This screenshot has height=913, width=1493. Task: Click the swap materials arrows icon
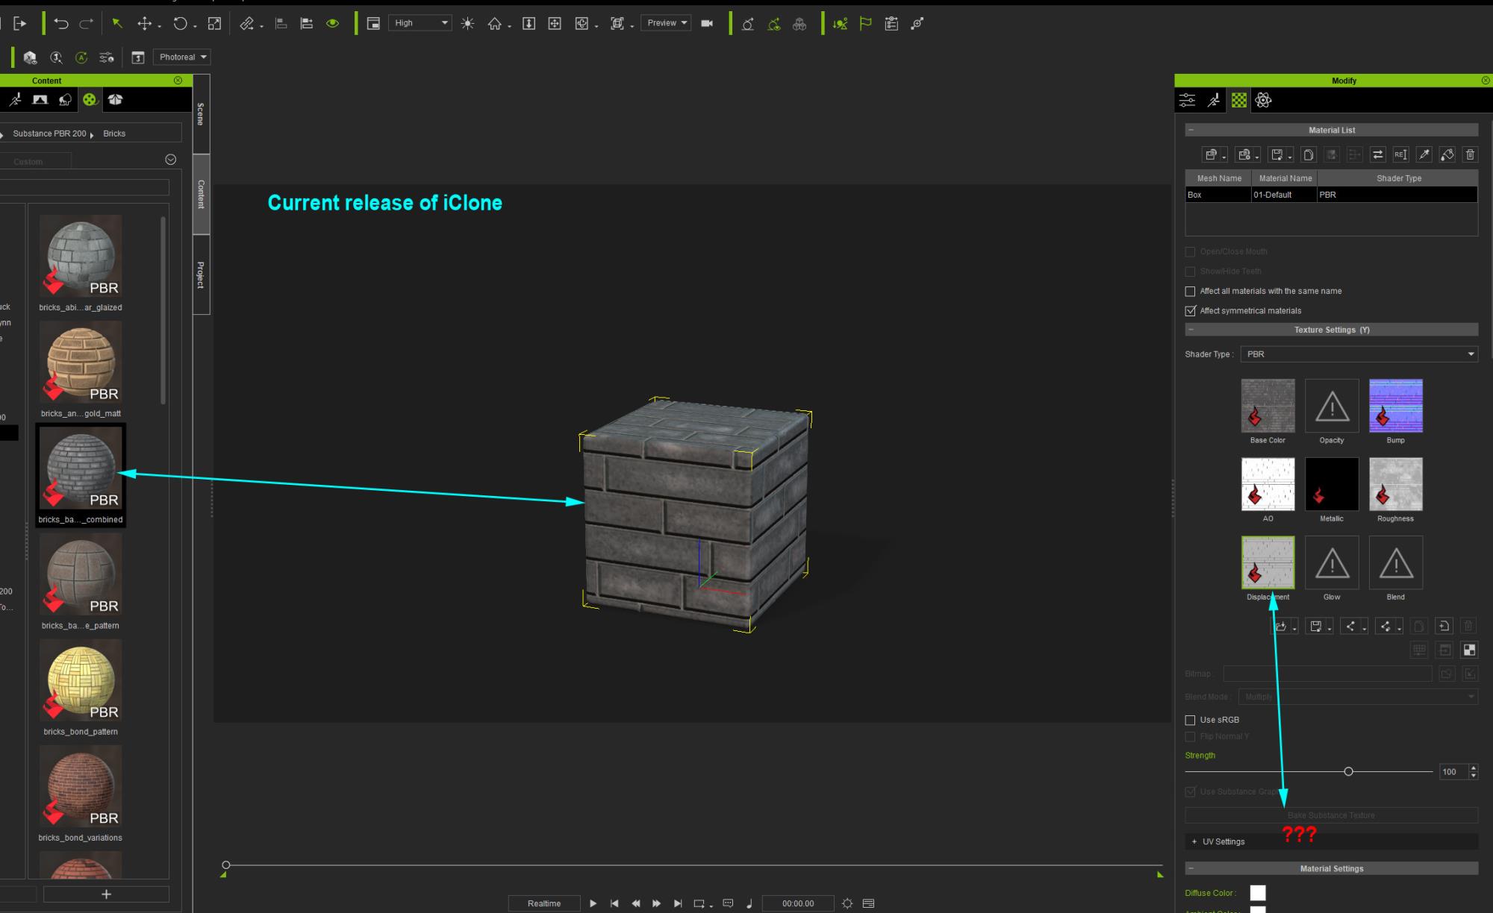pos(1378,154)
